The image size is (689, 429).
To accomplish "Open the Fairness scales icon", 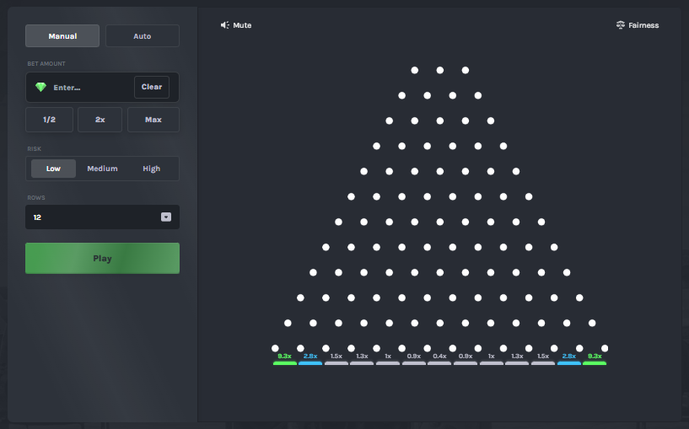I will pos(621,25).
